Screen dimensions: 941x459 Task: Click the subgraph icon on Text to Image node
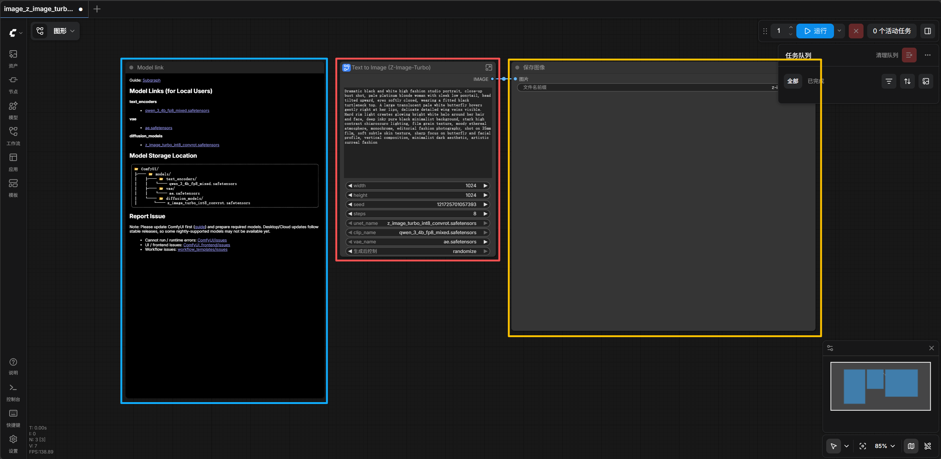click(346, 68)
